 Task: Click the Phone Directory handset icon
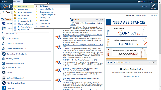tap(3, 33)
